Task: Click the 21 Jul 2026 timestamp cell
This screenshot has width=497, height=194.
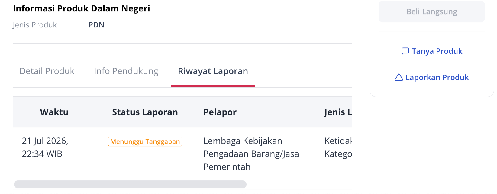Action: coord(45,147)
